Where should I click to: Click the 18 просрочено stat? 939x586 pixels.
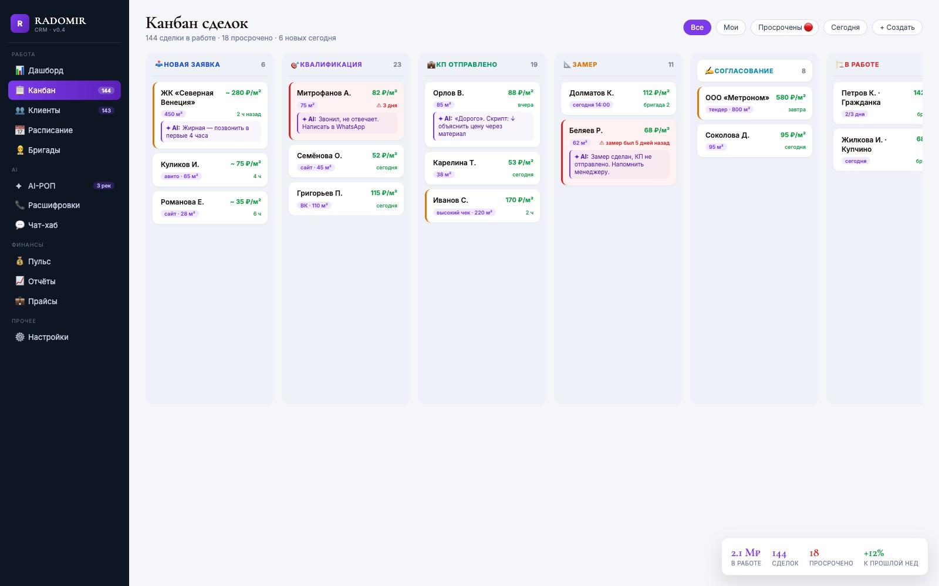click(831, 557)
